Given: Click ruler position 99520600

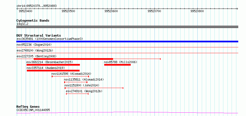Looking at the screenshot, I should [111, 11].
